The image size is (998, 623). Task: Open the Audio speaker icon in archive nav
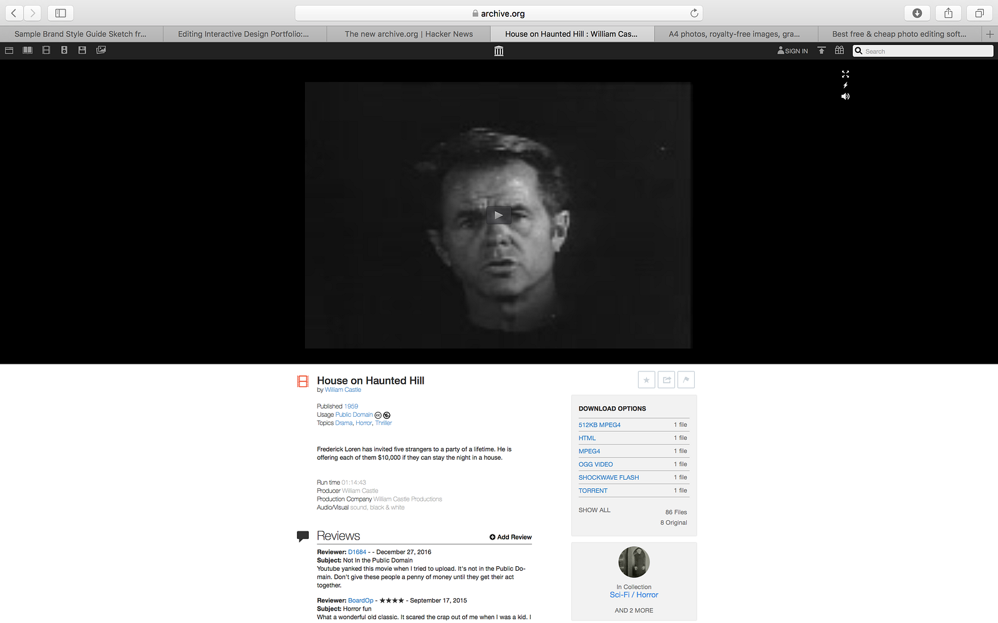click(x=64, y=50)
